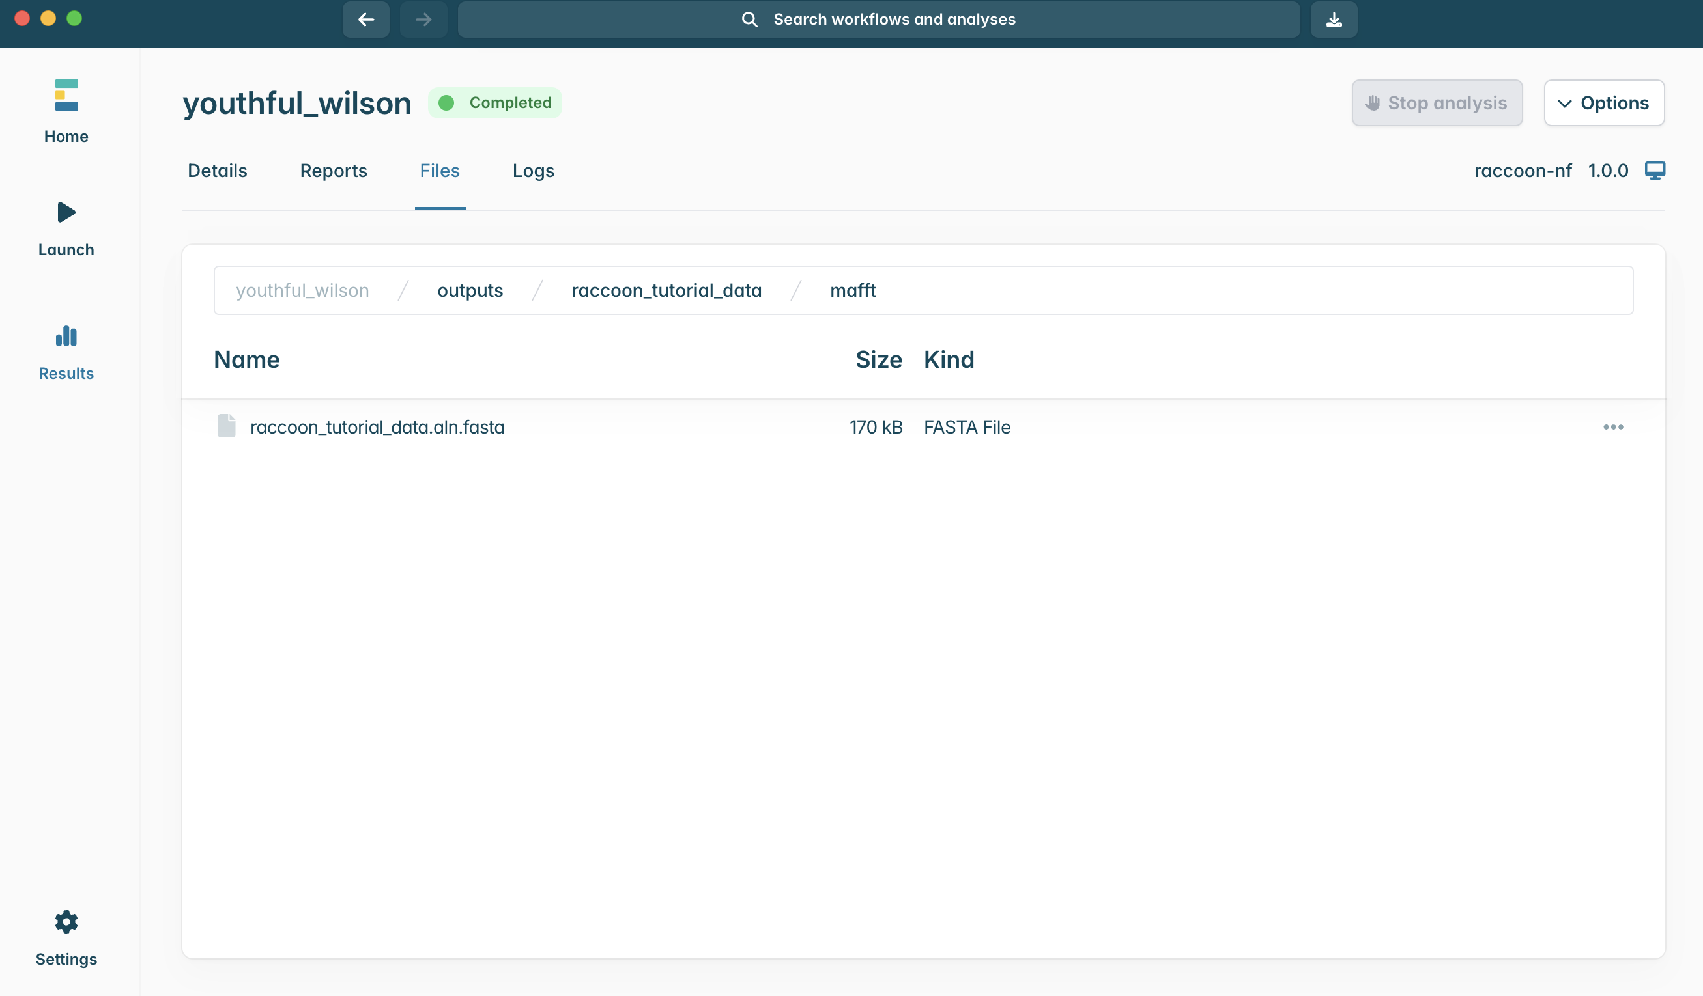The width and height of the screenshot is (1703, 996).
Task: Click the file icon next to raccoon_tutorial_data.aln.fasta
Action: pos(226,426)
